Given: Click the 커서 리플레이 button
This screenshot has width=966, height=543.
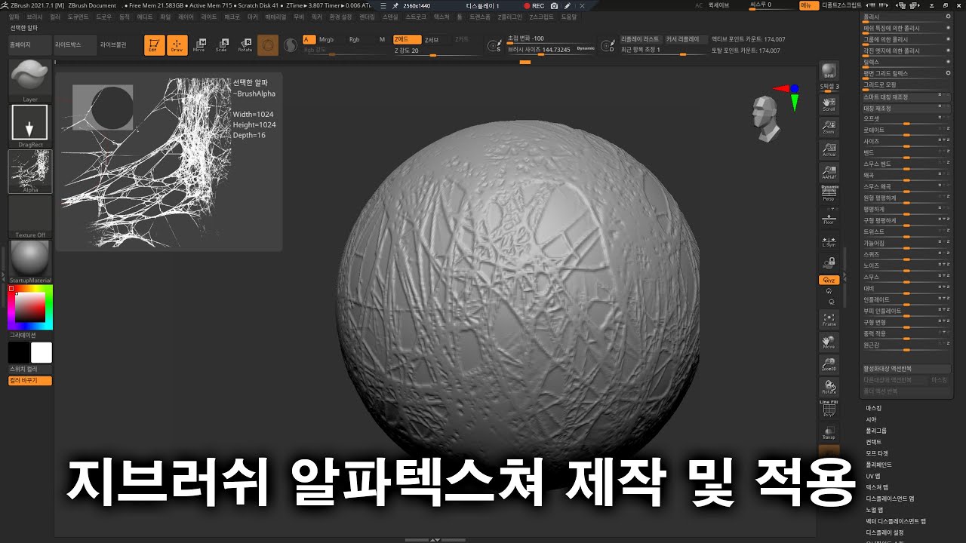Looking at the screenshot, I should tap(685, 39).
